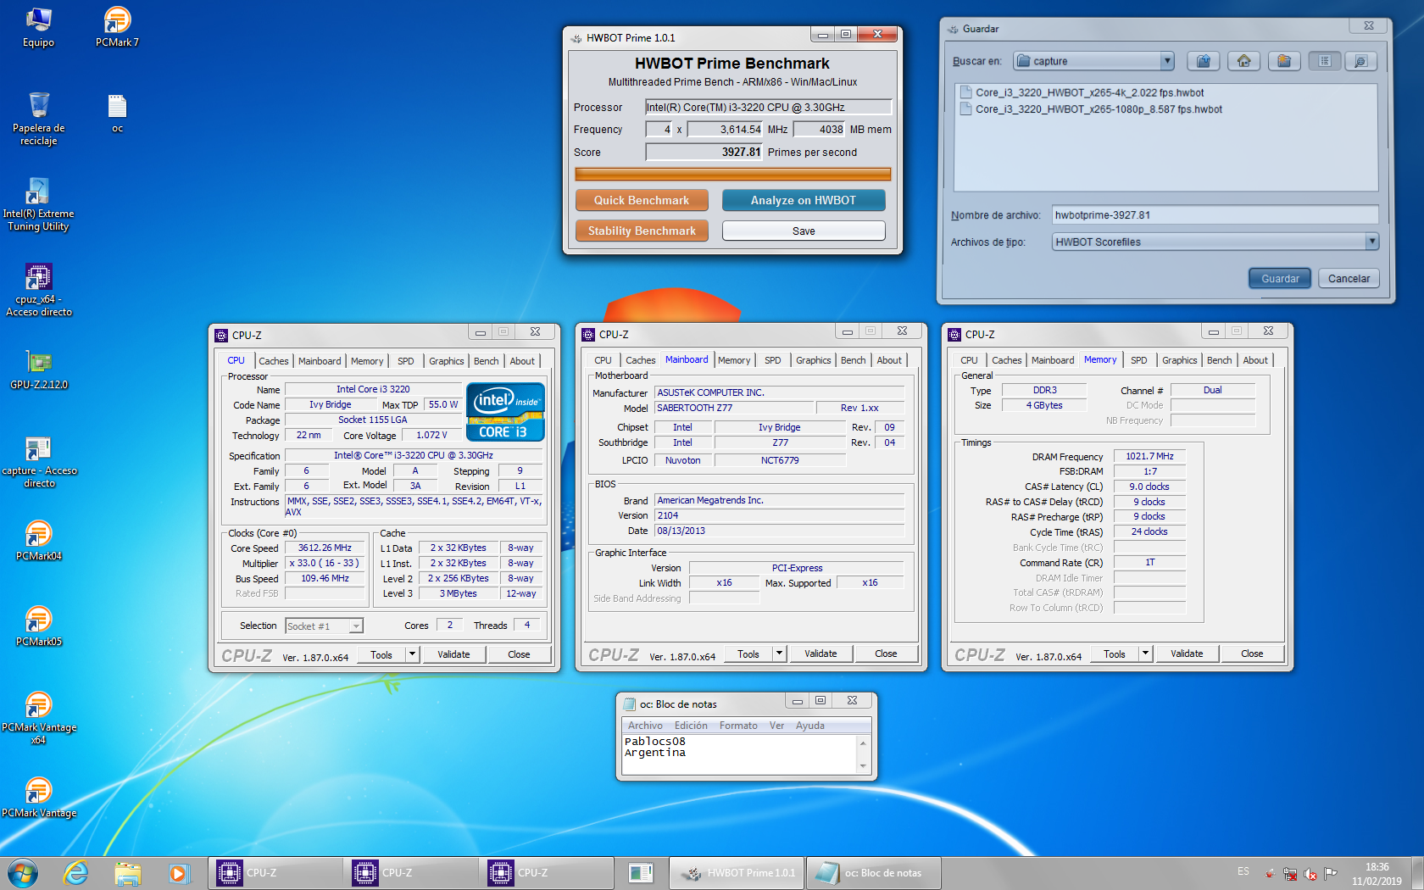Switch to details view icon in Guardar dialog
The height and width of the screenshot is (890, 1424).
coord(1361,61)
